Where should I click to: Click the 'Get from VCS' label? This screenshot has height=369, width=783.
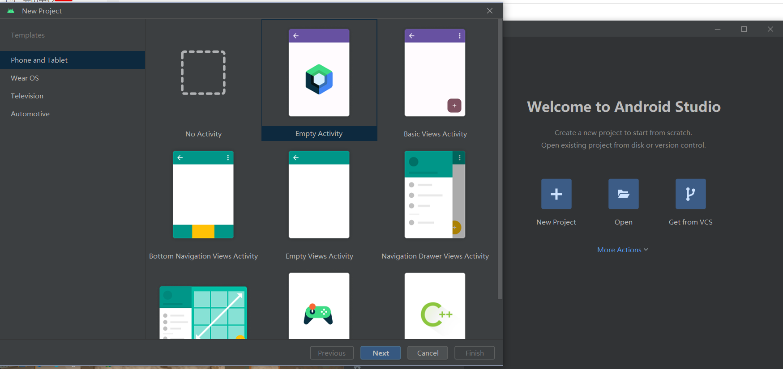coord(691,222)
